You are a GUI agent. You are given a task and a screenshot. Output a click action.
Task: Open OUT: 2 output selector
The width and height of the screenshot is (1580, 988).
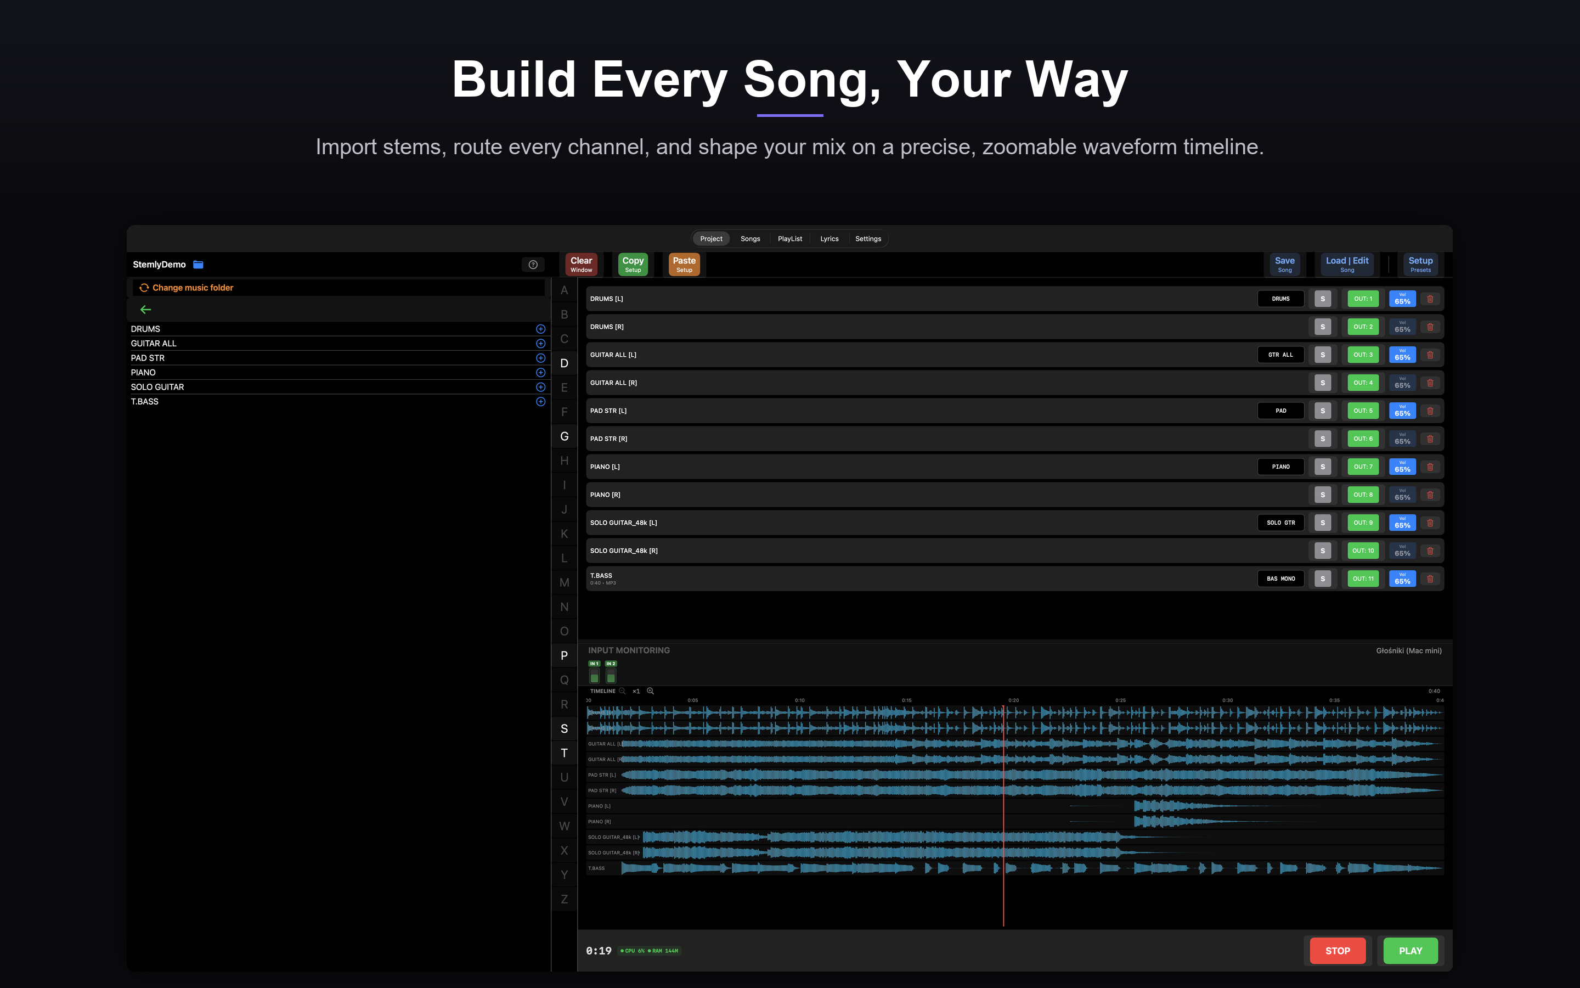point(1363,327)
